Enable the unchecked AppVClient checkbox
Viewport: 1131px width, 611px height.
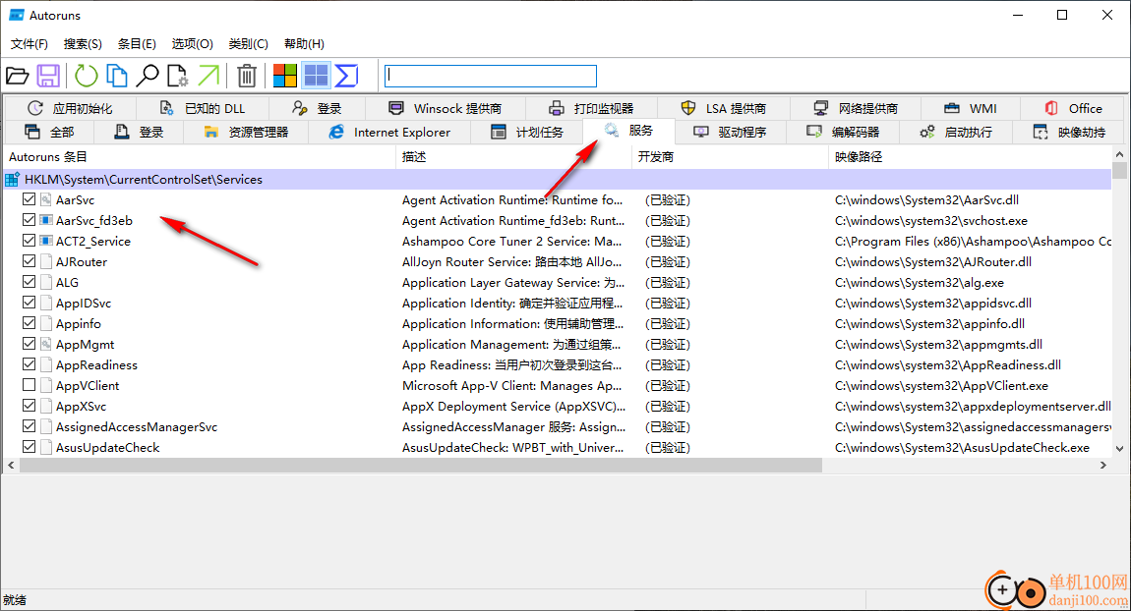coord(29,385)
